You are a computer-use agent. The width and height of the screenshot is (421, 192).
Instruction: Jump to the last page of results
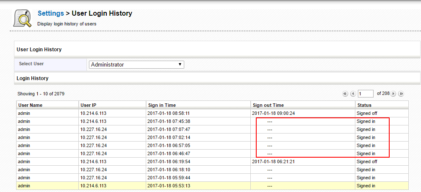tap(401, 94)
